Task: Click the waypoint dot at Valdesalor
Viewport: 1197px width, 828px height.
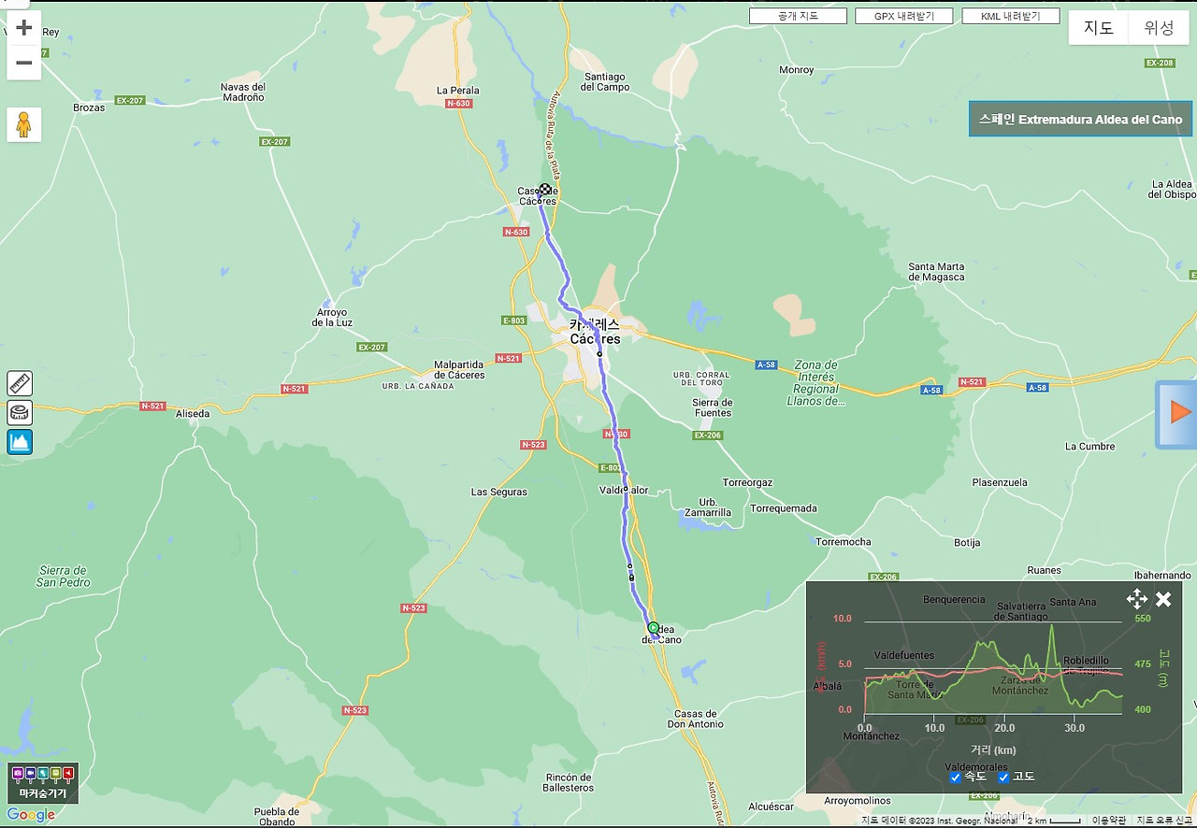Action: click(626, 489)
